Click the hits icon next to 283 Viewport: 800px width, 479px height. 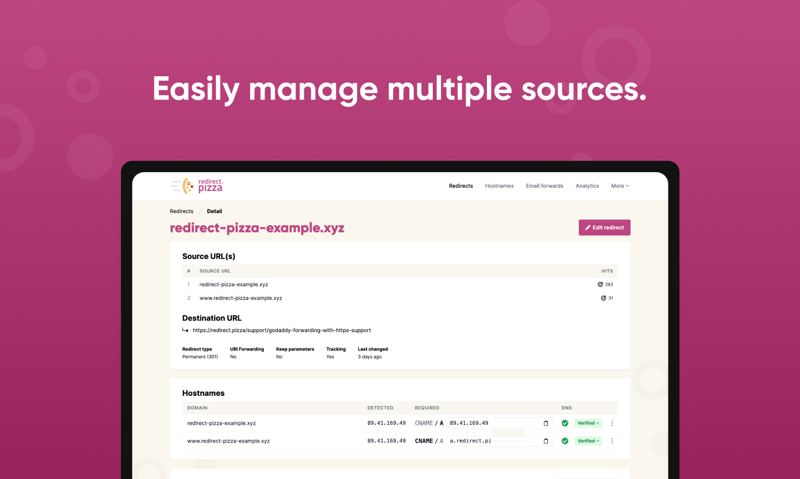tap(600, 284)
